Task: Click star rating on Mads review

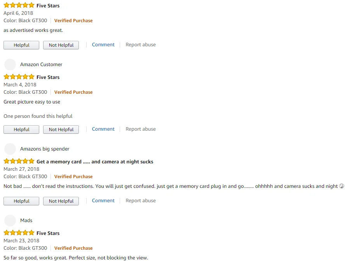Action: [19, 233]
